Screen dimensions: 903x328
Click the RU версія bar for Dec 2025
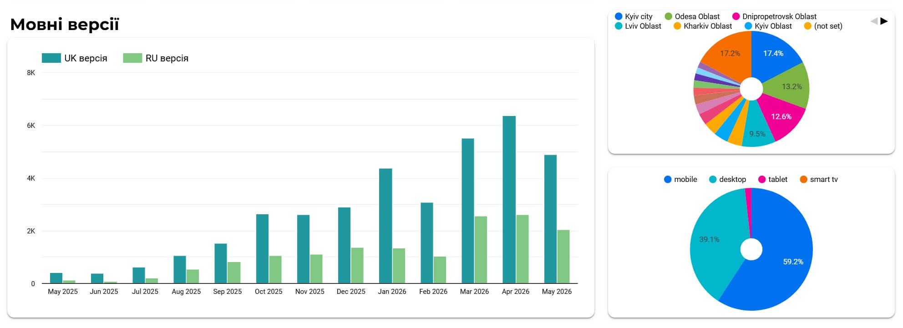point(358,266)
